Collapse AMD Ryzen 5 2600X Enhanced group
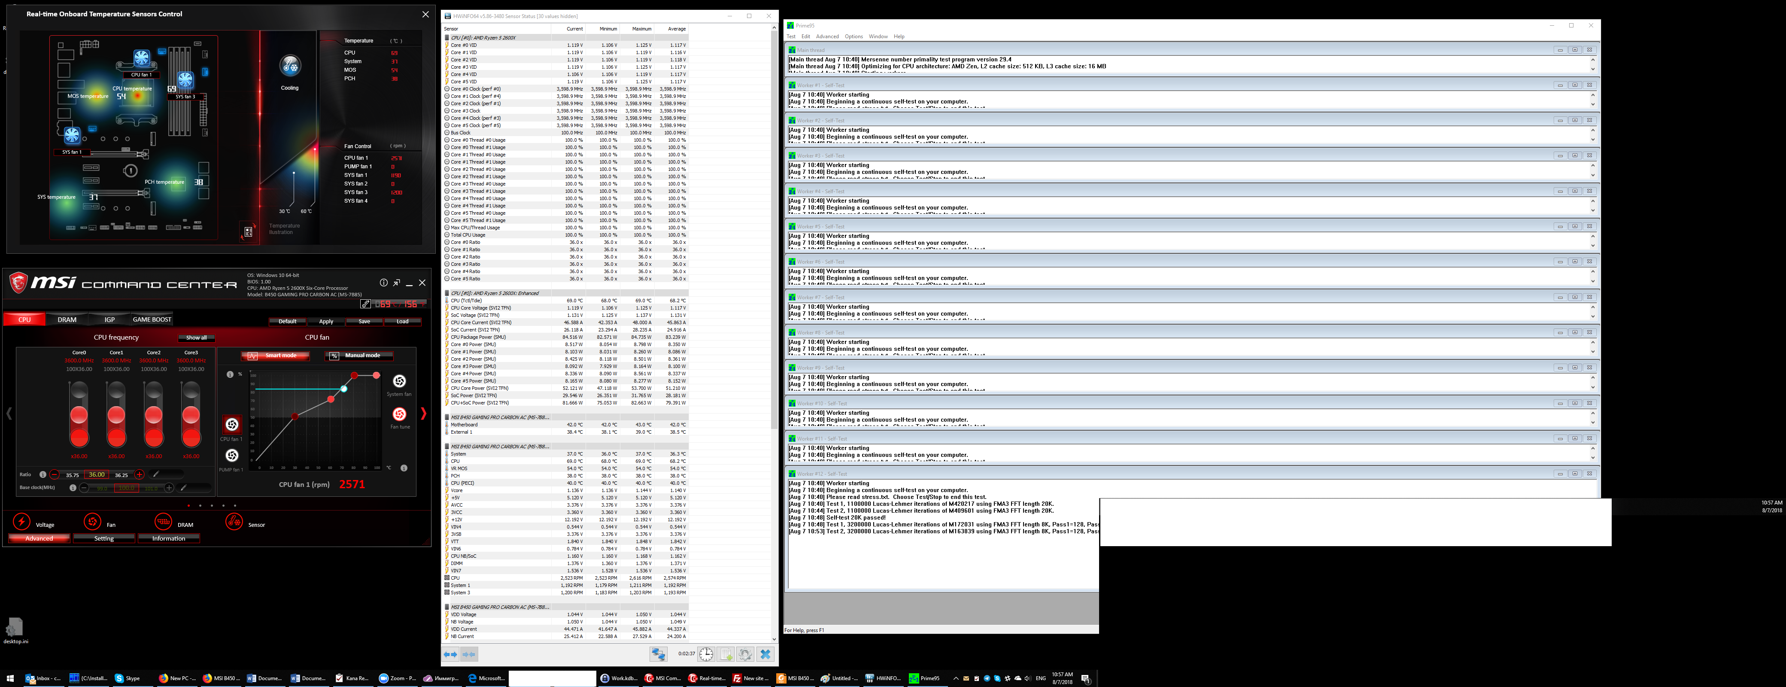The image size is (1786, 687). point(447,293)
